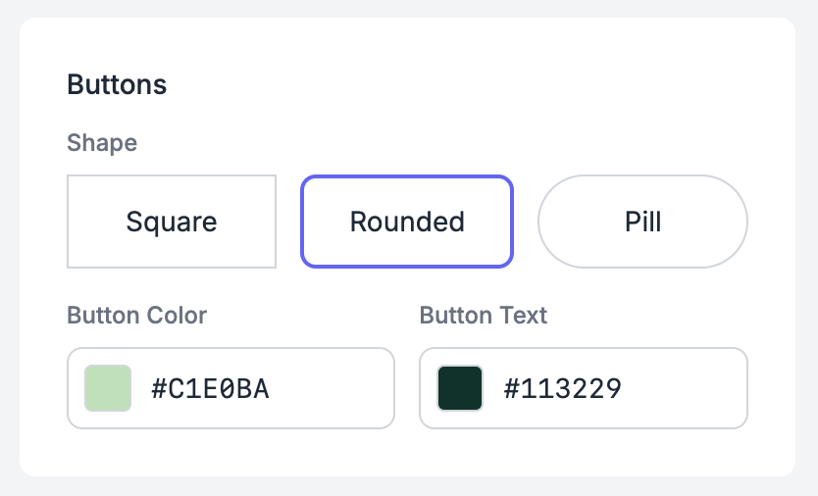Pick the Pill button shape
This screenshot has width=818, height=496.
(x=642, y=222)
